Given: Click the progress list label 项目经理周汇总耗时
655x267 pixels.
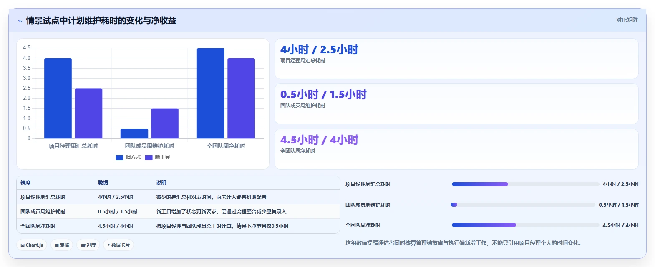Looking at the screenshot, I should pyautogui.click(x=368, y=184).
